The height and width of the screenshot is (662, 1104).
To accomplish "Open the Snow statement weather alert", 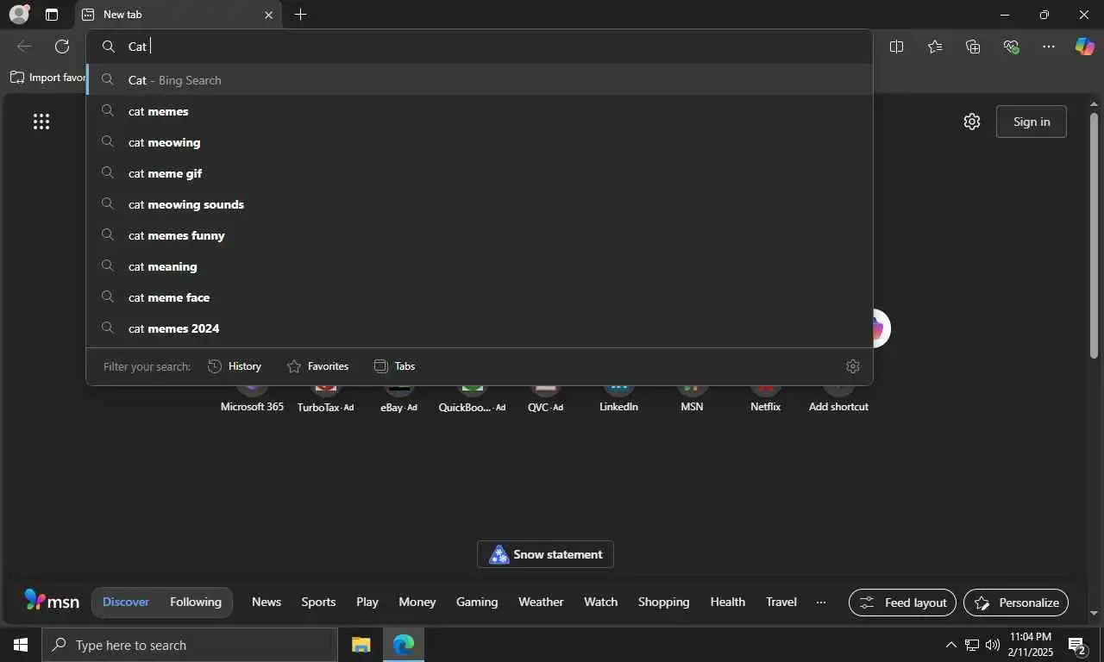I will tap(545, 554).
